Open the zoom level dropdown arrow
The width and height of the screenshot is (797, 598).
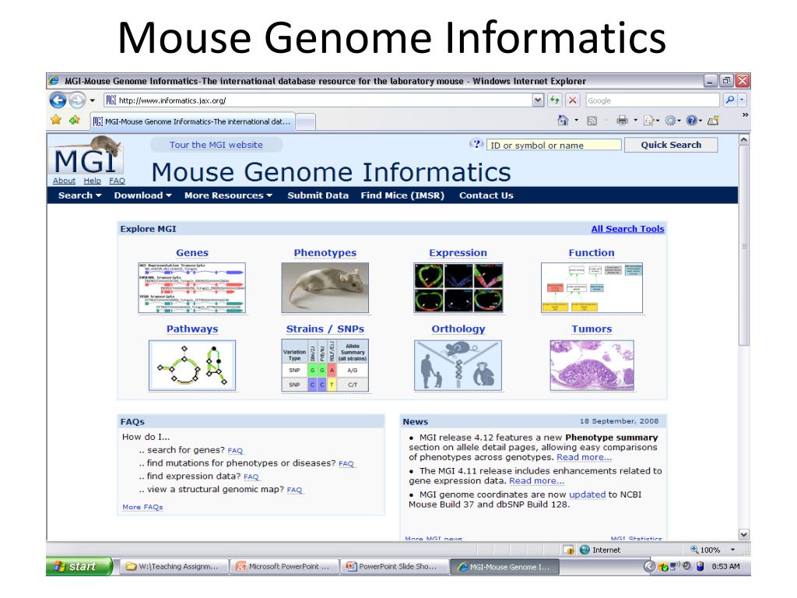point(732,550)
